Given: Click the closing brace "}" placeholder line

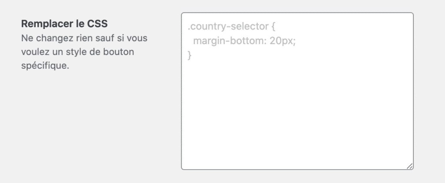Looking at the screenshot, I should point(189,55).
